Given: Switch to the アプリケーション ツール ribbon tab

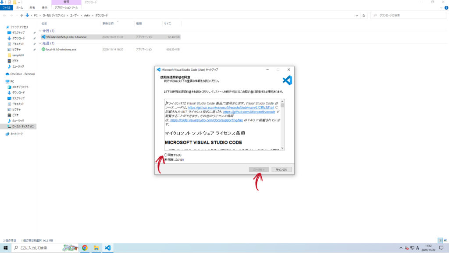Looking at the screenshot, I should click(66, 8).
